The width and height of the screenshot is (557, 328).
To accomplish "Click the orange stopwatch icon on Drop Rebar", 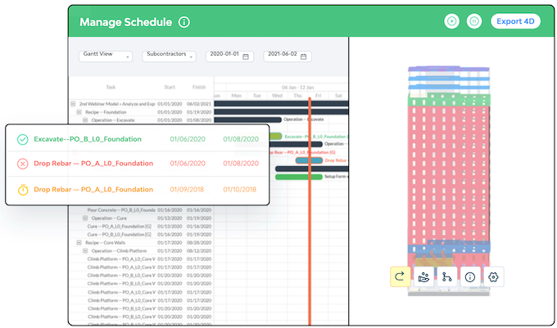I will pos(23,190).
